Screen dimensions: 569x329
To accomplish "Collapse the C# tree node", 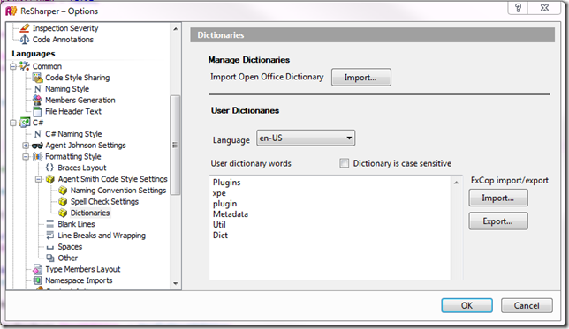I will (x=13, y=123).
